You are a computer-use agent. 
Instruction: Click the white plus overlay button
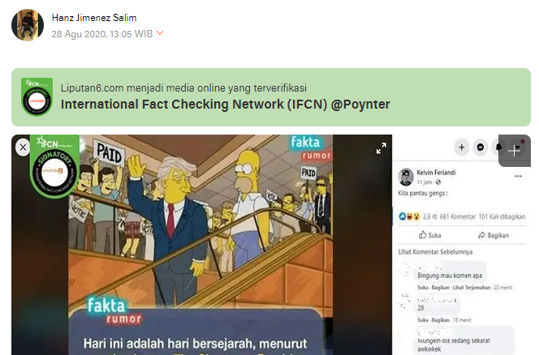[x=515, y=151]
